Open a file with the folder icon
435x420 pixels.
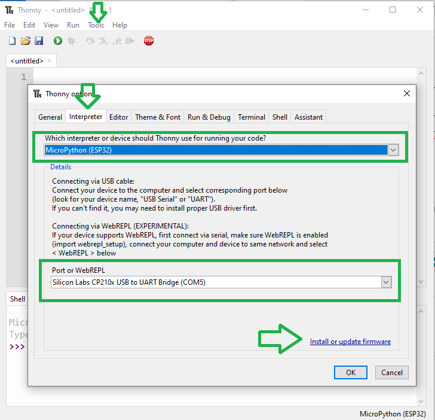coord(26,41)
